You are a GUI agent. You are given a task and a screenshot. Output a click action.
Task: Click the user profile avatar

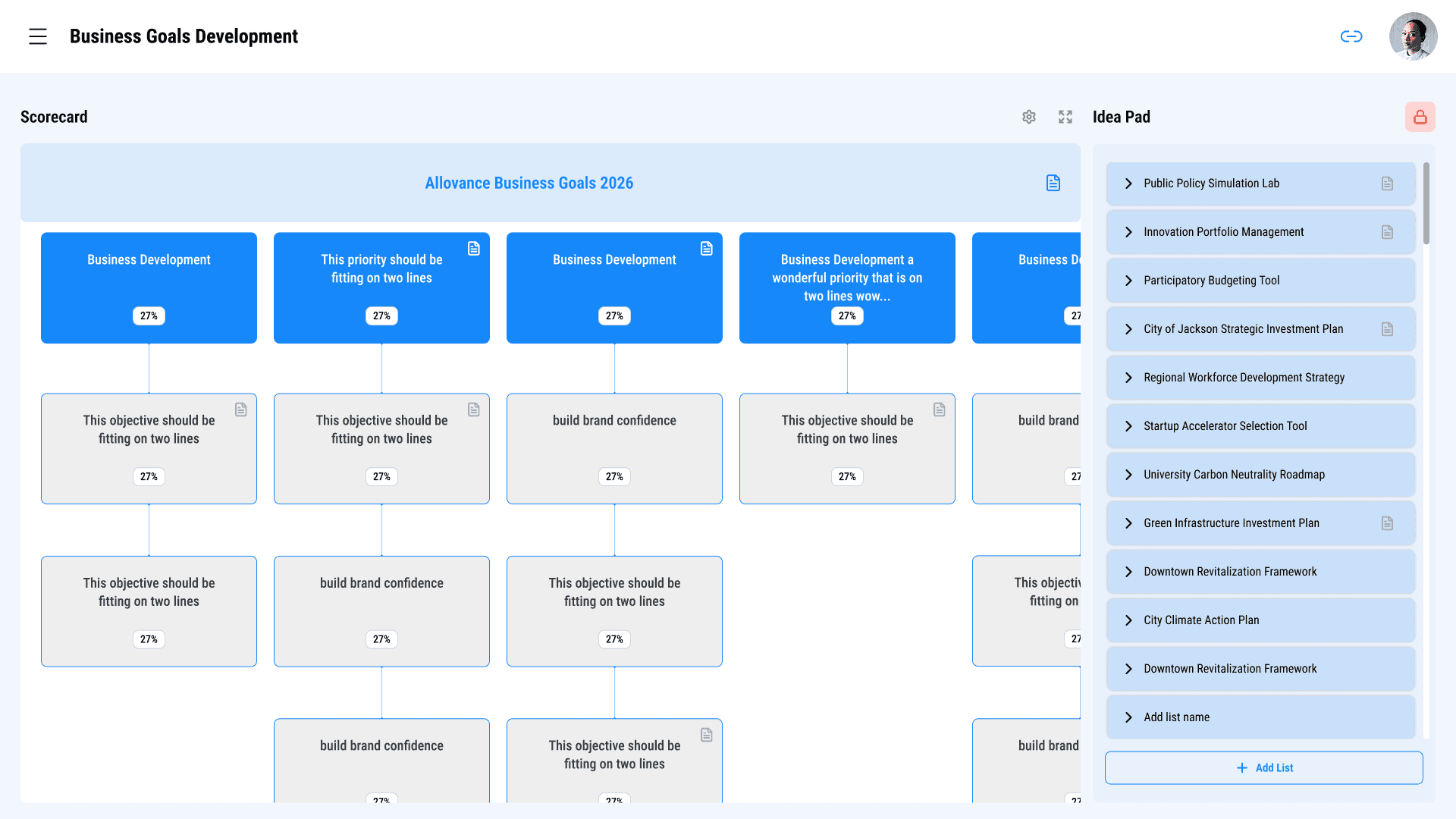[1413, 36]
